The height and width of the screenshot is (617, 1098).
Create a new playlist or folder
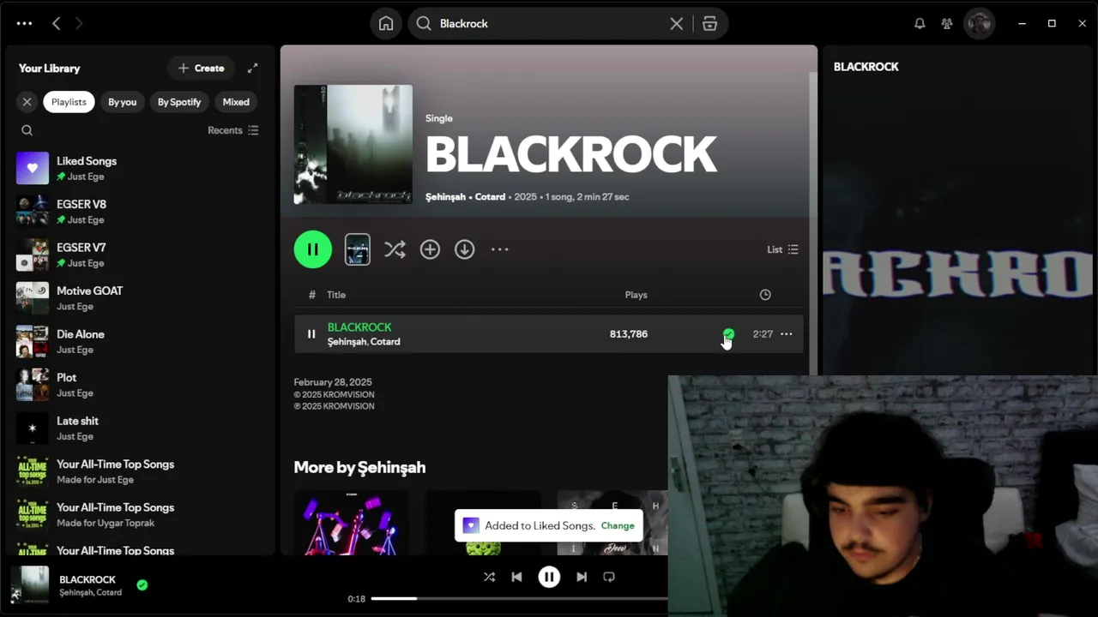click(x=201, y=68)
